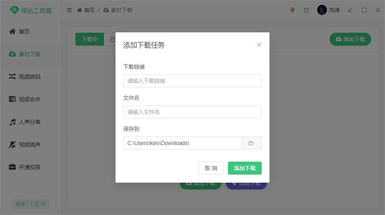Open 首页 in the sidebar
Image resolution: width=385 pixels, height=215 pixels.
pos(31,31)
